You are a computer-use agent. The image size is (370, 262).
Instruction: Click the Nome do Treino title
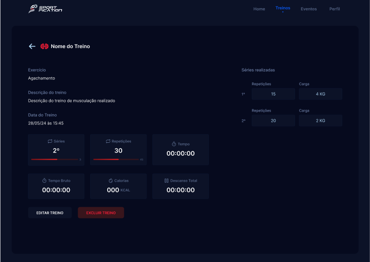(x=70, y=47)
